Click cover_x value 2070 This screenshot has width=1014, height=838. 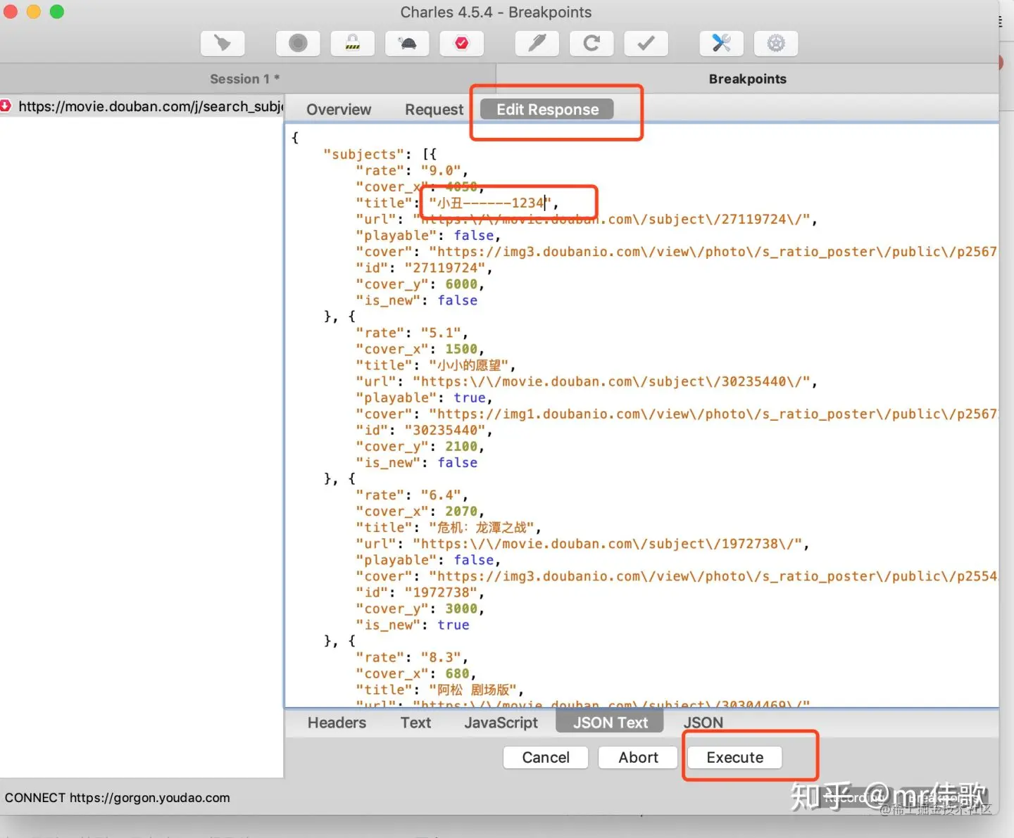(461, 512)
